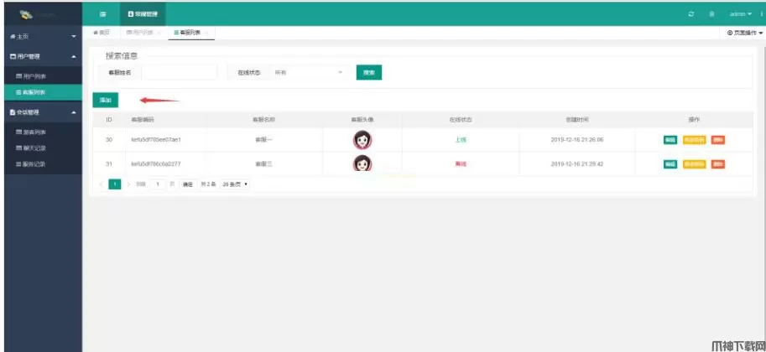The height and width of the screenshot is (352, 766).
Task: Click avatar thumbnail in row 30
Action: (x=362, y=140)
